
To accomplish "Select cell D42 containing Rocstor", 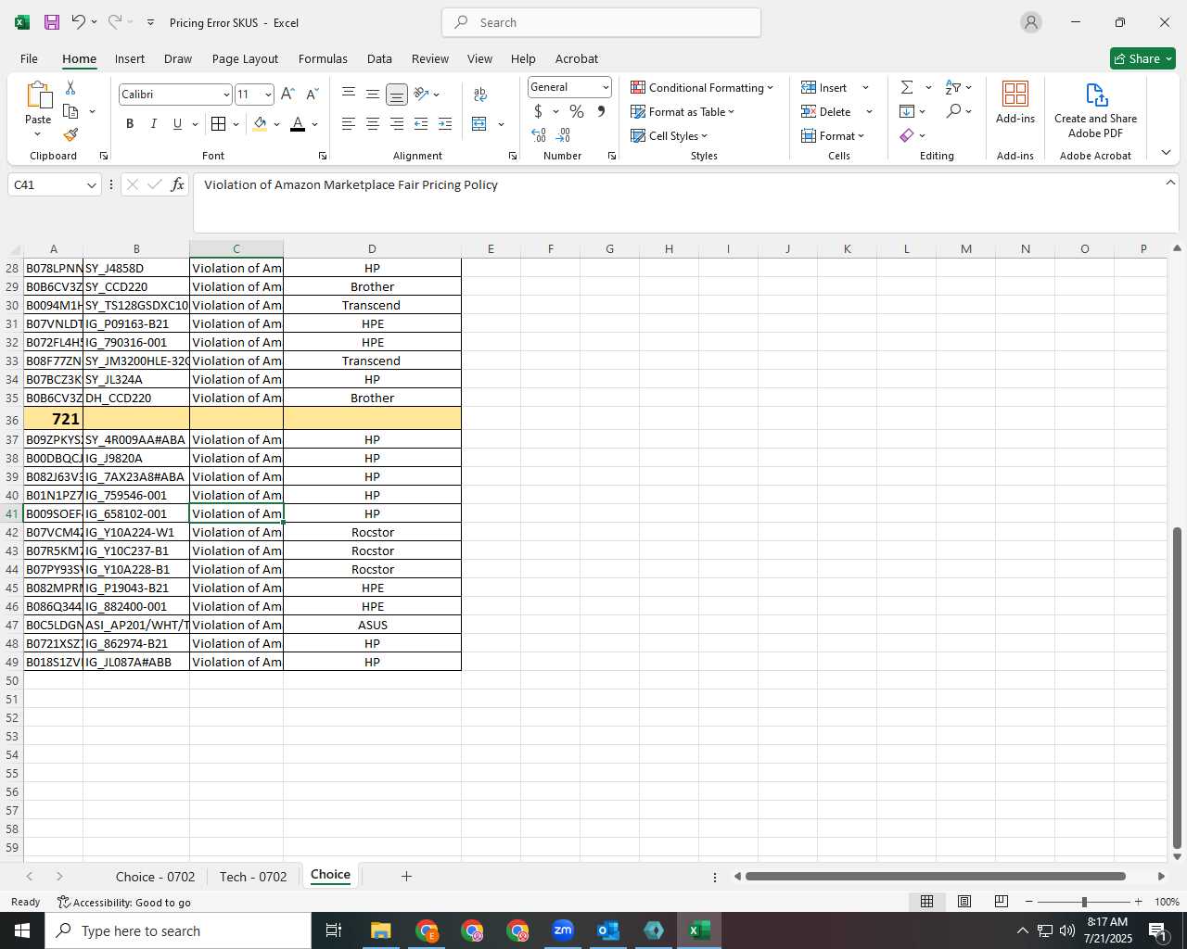I will pos(372,532).
